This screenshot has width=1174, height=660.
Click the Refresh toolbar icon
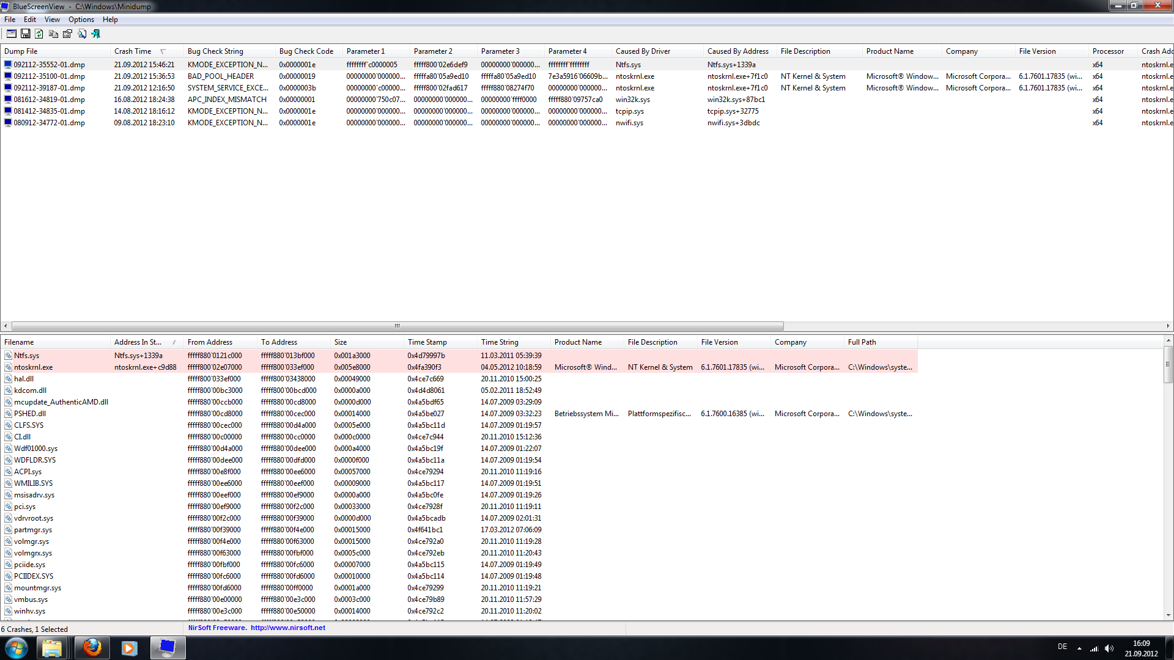point(39,34)
